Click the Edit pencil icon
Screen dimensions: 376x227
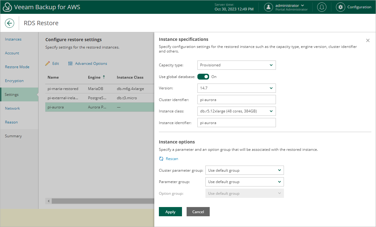pos(47,64)
